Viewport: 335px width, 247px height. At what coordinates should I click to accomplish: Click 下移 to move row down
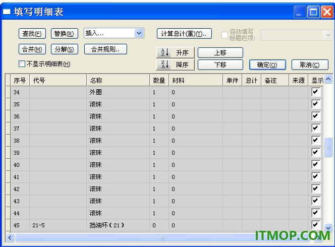(x=220, y=65)
